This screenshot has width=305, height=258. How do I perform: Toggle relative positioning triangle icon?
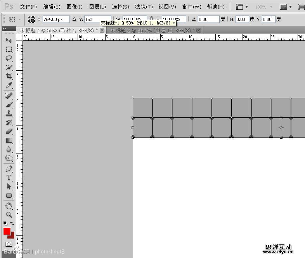(x=75, y=19)
